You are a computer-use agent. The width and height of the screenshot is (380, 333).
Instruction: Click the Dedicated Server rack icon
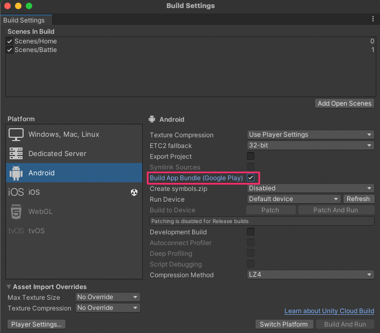pyautogui.click(x=16, y=153)
